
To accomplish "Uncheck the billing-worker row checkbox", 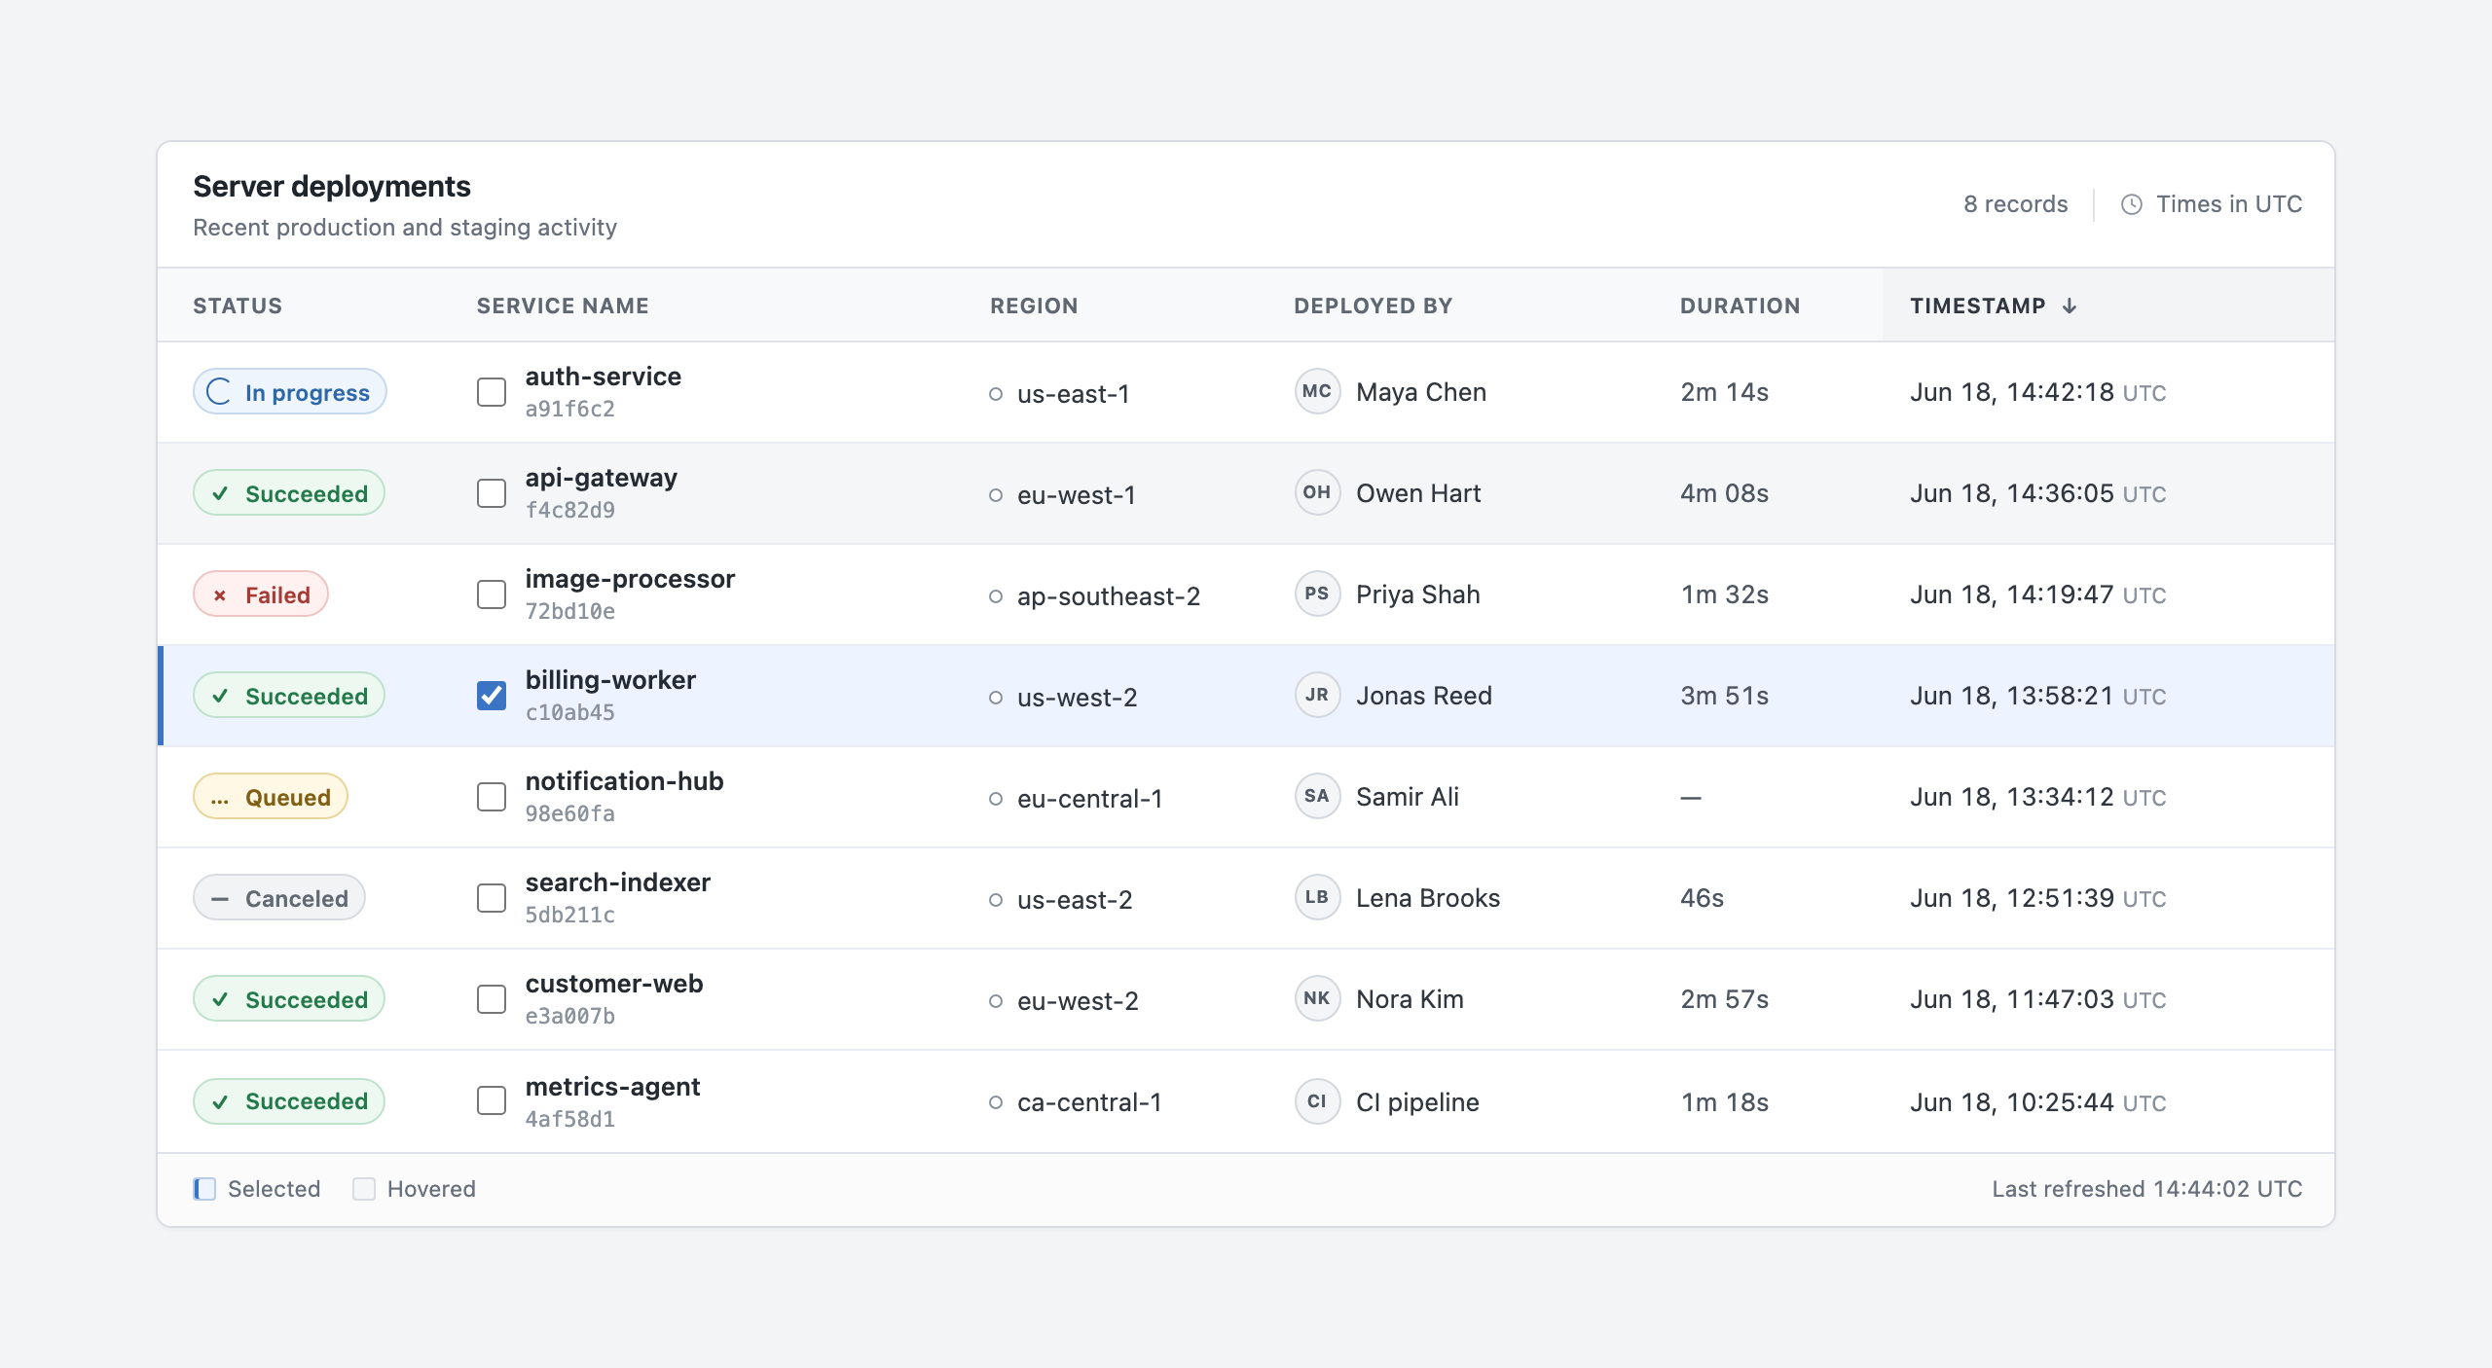I will coord(492,696).
